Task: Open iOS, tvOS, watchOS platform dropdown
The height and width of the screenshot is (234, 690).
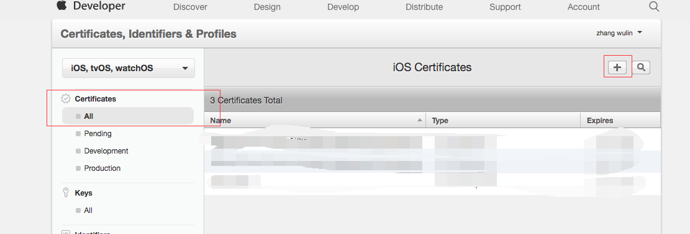Action: coord(129,68)
